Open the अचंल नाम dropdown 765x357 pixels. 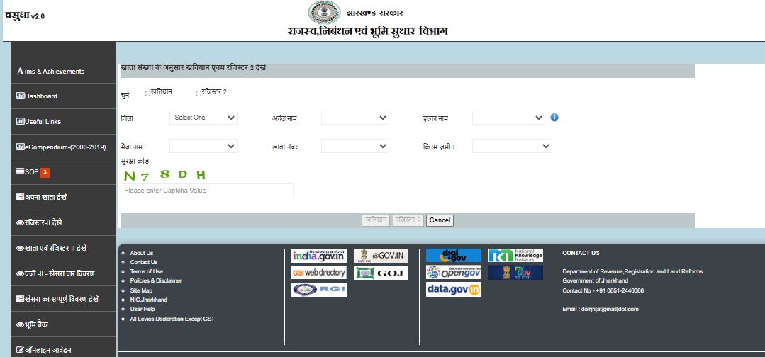(355, 118)
